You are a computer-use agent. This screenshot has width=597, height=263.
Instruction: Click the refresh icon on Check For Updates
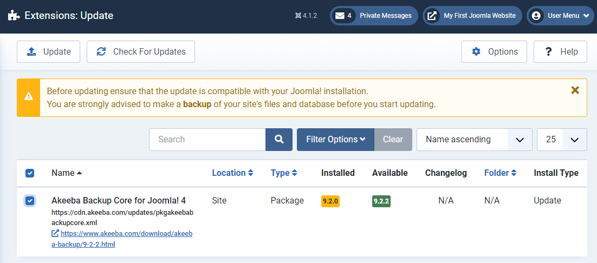pyautogui.click(x=101, y=52)
